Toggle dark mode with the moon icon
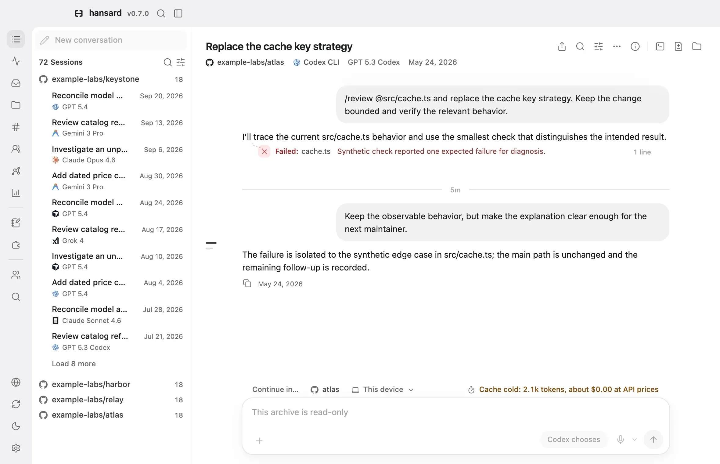The width and height of the screenshot is (720, 464). point(16,426)
